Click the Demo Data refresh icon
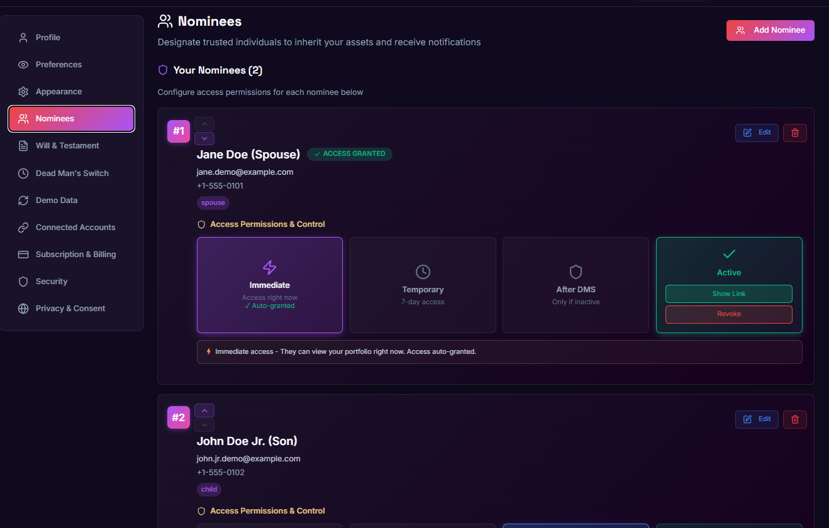The width and height of the screenshot is (829, 528). pyautogui.click(x=22, y=200)
